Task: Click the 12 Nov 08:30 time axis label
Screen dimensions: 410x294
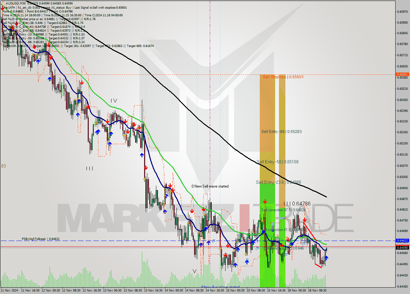Action: pyautogui.click(x=72, y=290)
